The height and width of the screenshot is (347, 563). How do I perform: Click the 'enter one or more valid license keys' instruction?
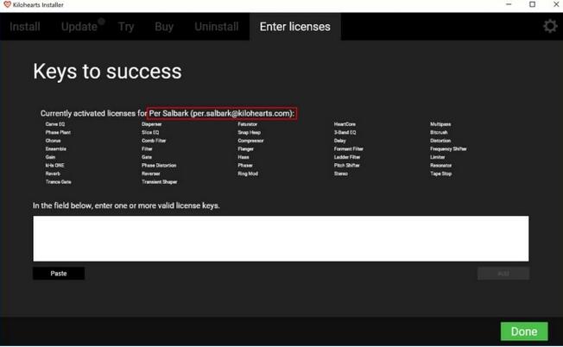[126, 205]
